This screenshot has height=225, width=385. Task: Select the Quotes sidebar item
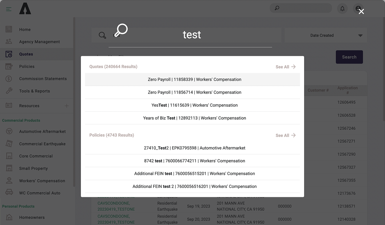(27, 54)
